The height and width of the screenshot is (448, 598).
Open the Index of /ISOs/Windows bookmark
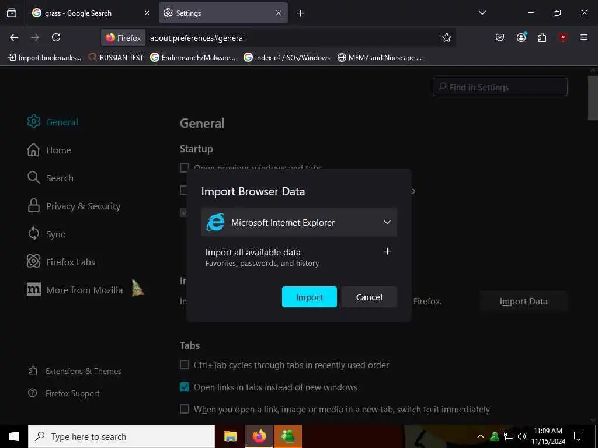(x=287, y=58)
